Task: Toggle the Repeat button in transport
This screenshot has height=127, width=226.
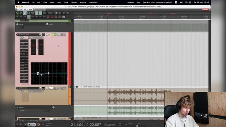Action: 43,125
